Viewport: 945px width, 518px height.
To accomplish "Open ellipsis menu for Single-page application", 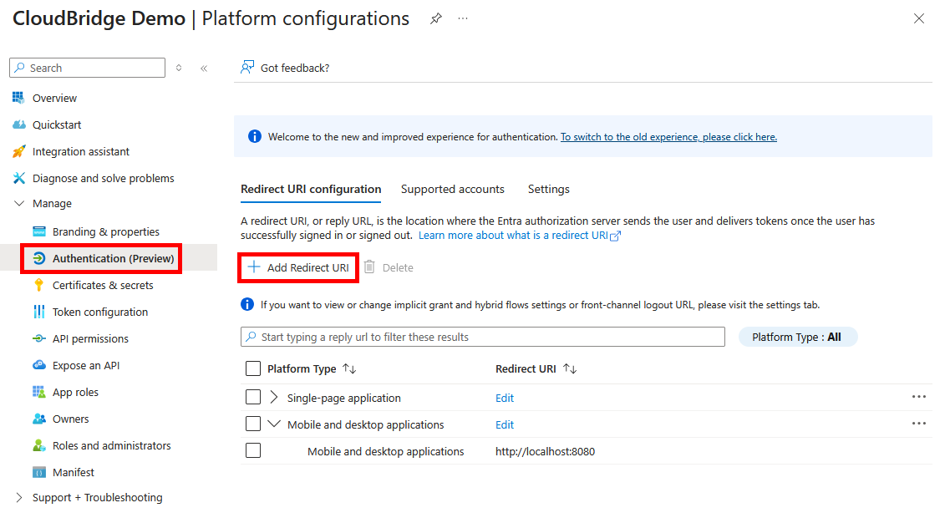I will (x=918, y=396).
